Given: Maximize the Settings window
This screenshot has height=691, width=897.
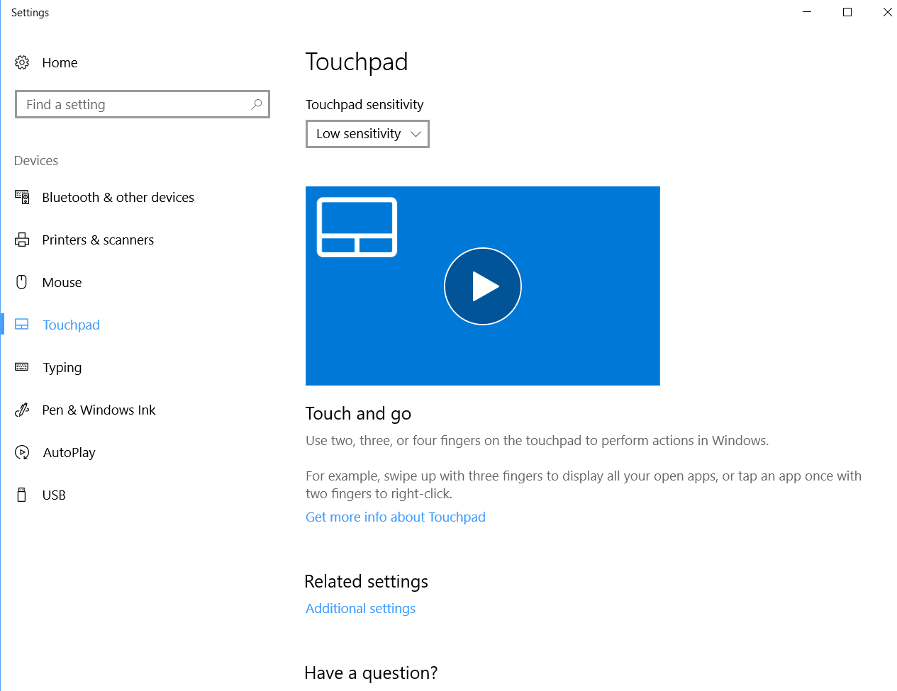Looking at the screenshot, I should click(x=847, y=12).
